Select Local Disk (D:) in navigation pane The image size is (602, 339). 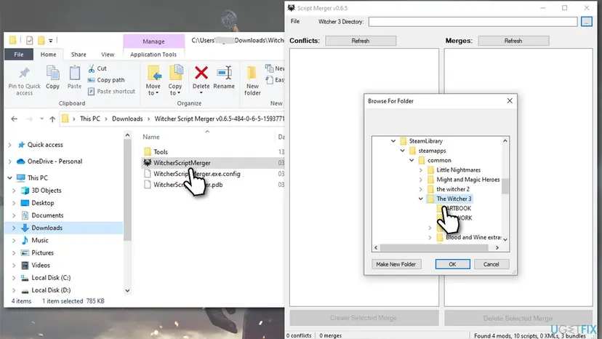(51, 290)
